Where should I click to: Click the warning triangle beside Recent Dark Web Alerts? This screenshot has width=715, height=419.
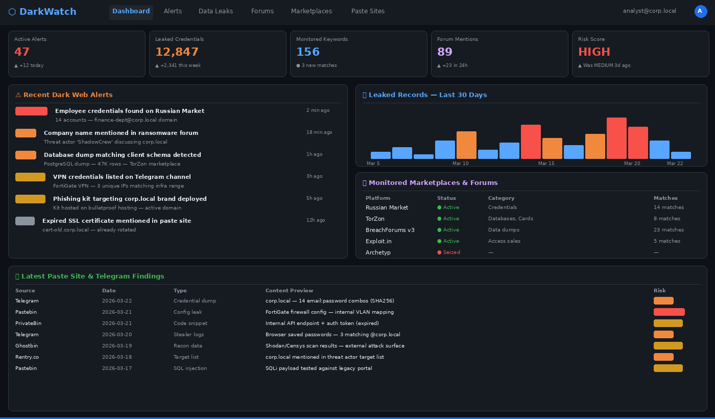pyautogui.click(x=17, y=95)
